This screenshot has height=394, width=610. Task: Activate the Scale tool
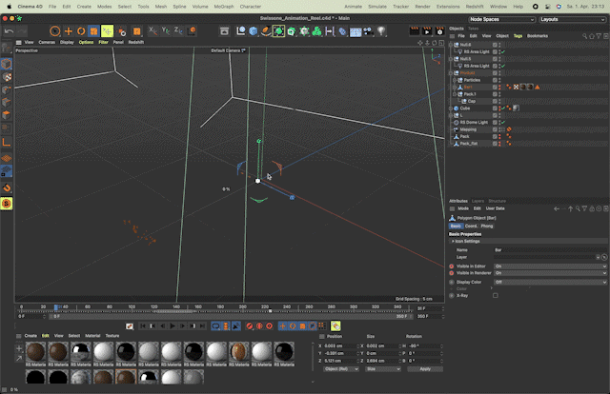coord(93,31)
